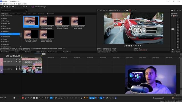Click the Record button in transport bar

point(23,98)
